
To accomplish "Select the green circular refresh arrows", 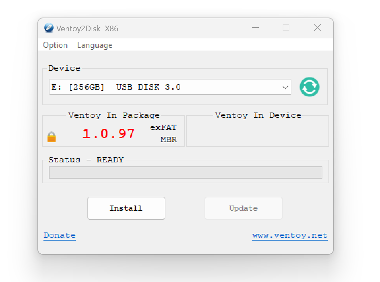I will (x=309, y=87).
